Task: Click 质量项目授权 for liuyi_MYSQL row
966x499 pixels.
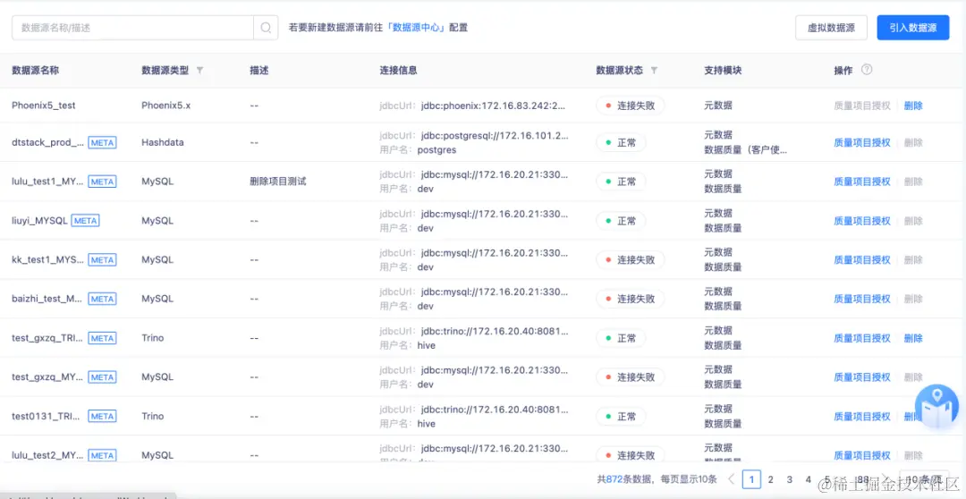Action: point(862,221)
